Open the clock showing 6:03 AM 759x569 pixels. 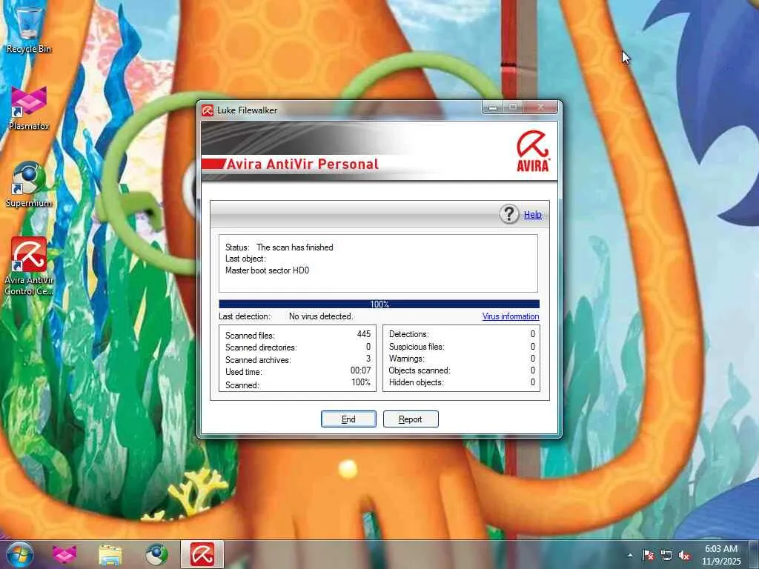720,554
